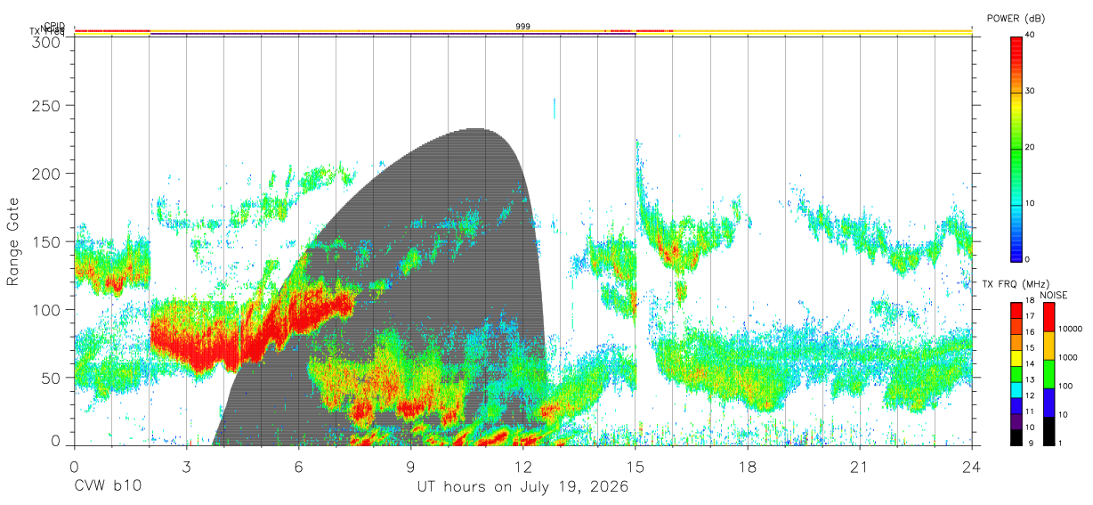Click the 40 tick on POWER scale
Screen dimensions: 1093x505
(x=1031, y=35)
